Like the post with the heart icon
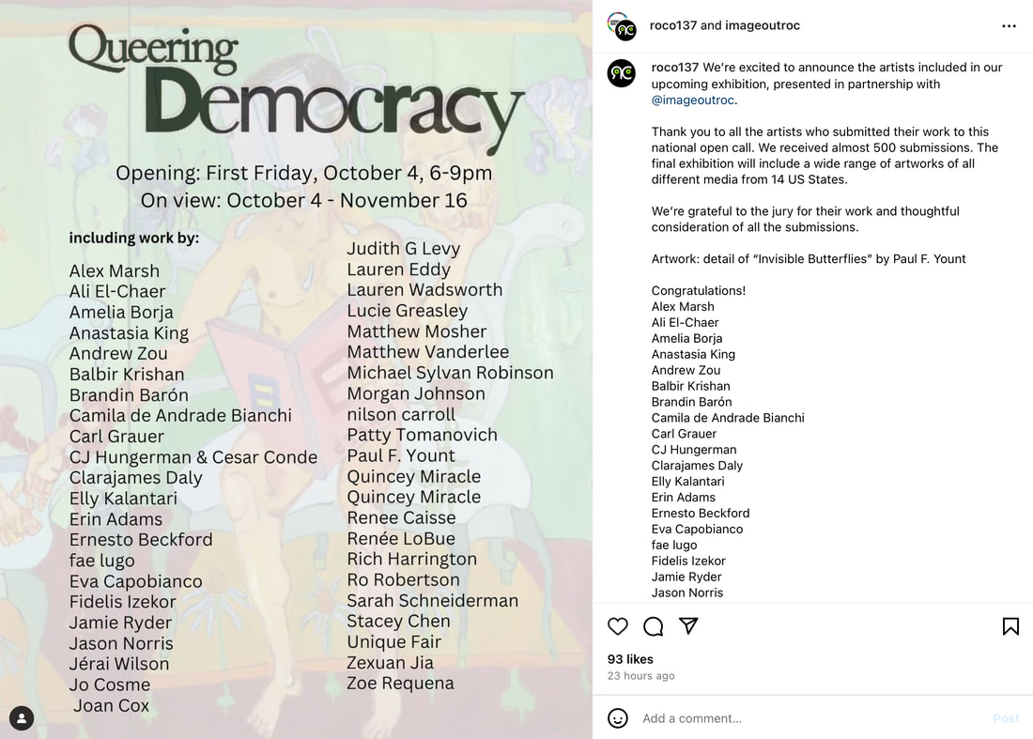Image resolution: width=1033 pixels, height=739 pixels. [617, 625]
